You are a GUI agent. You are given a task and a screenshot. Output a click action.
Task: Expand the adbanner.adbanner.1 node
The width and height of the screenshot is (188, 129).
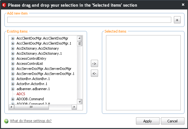click(13, 89)
